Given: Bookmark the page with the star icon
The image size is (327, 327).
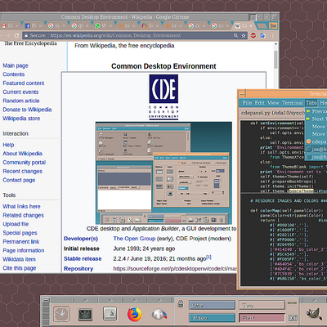Looking at the screenshot, I should (244, 35).
